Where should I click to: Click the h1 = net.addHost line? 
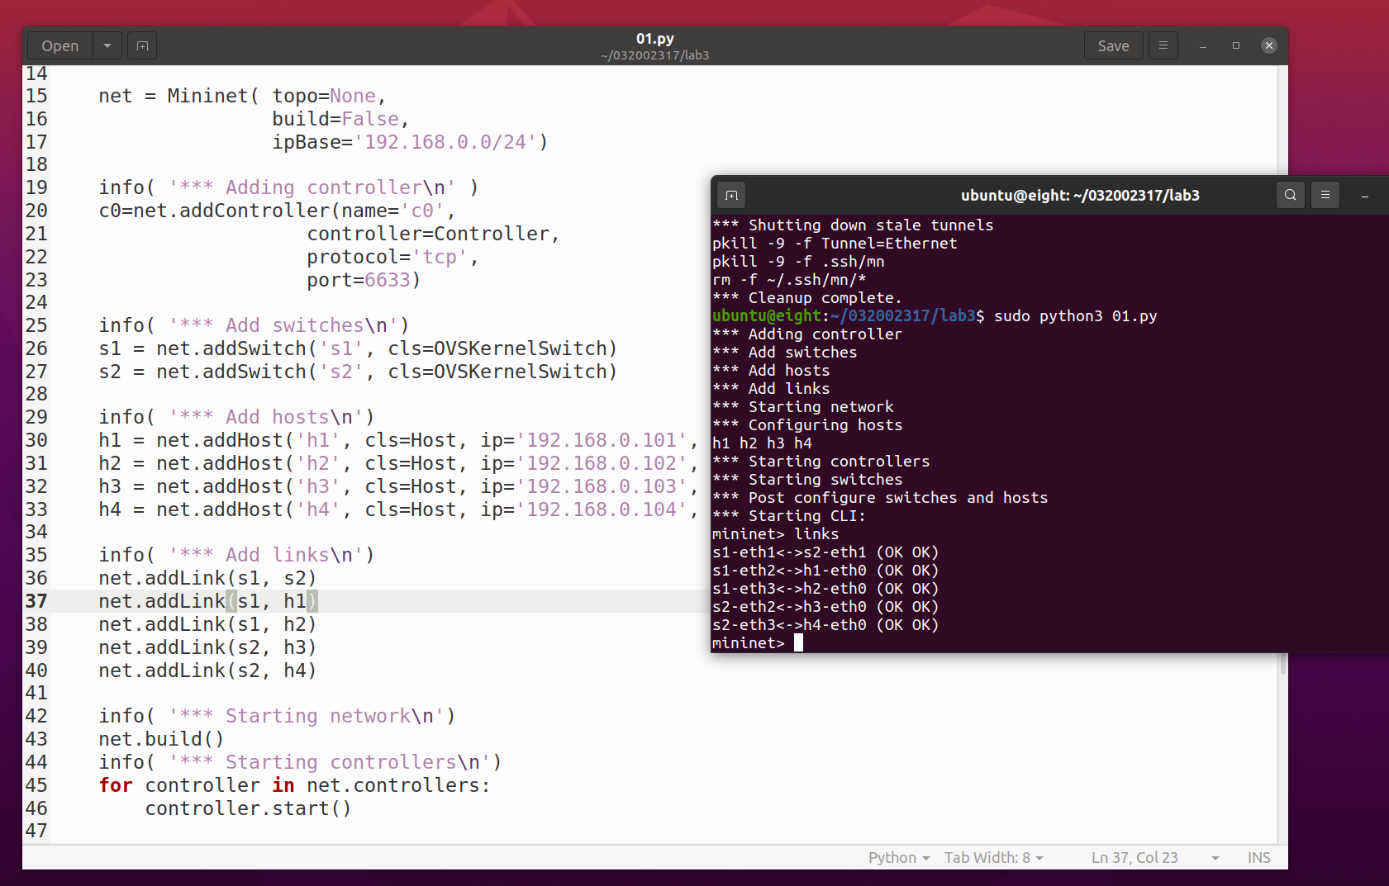(398, 440)
